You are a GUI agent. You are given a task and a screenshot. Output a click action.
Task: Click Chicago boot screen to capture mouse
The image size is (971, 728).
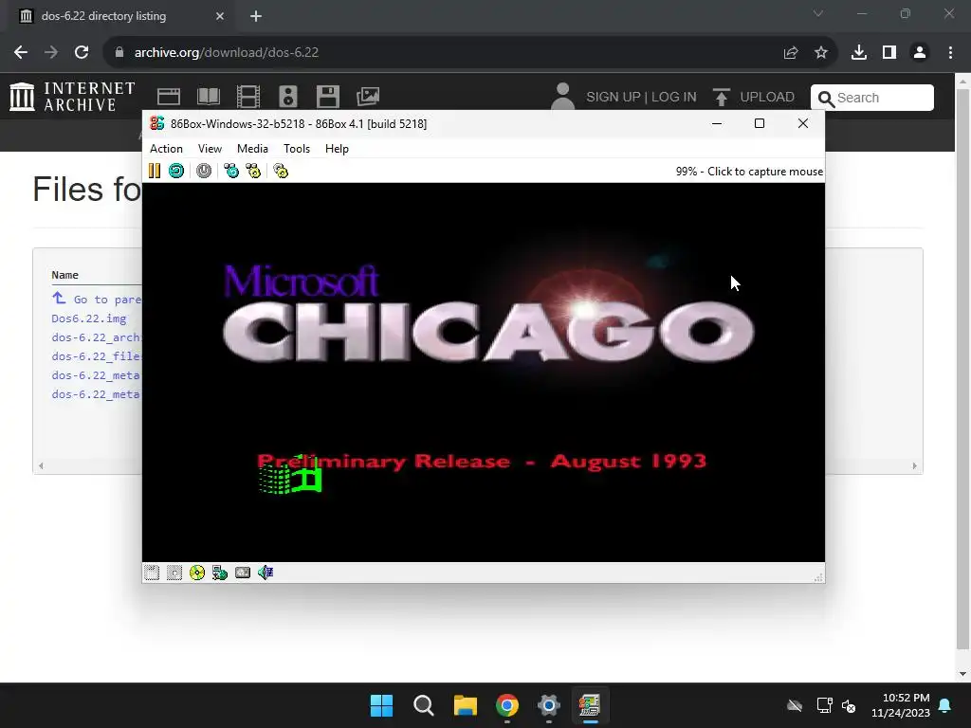tap(483, 372)
